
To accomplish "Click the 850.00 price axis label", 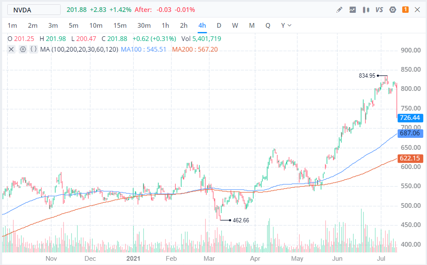I will (411, 70).
